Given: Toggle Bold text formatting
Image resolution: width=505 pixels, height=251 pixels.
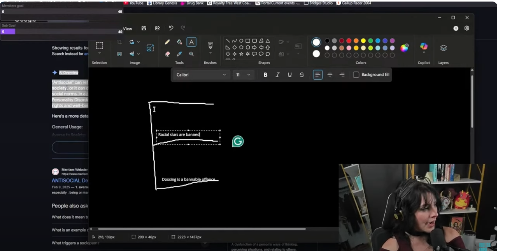Looking at the screenshot, I should point(265,75).
